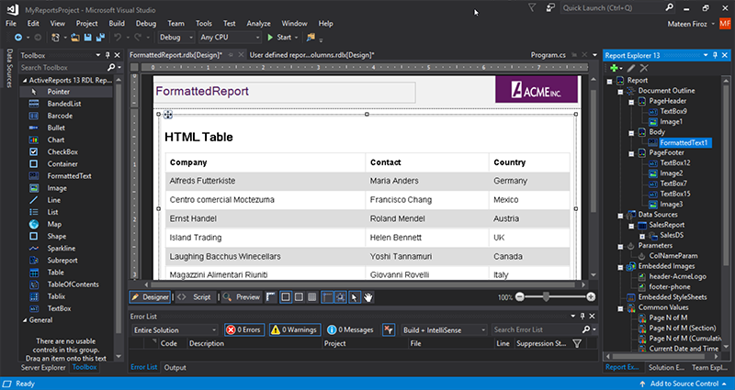Collapse the Body node in Report Explorer
The image size is (735, 390).
click(x=631, y=132)
